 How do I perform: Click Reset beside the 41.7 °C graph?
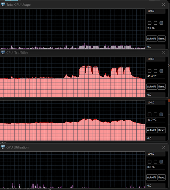[x=161, y=130]
